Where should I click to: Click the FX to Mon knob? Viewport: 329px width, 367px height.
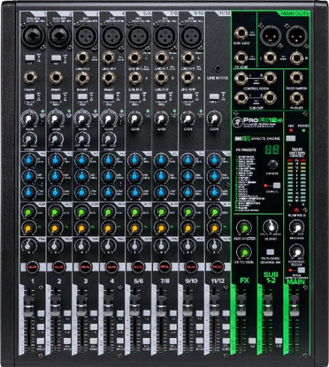point(244,252)
